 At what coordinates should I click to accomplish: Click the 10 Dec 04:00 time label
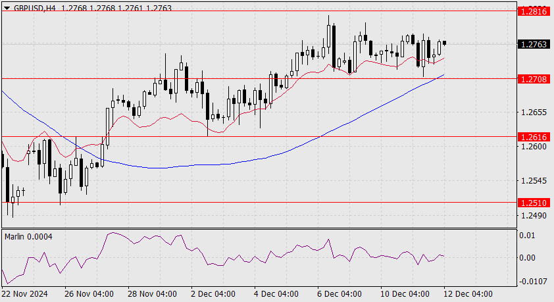(x=405, y=294)
